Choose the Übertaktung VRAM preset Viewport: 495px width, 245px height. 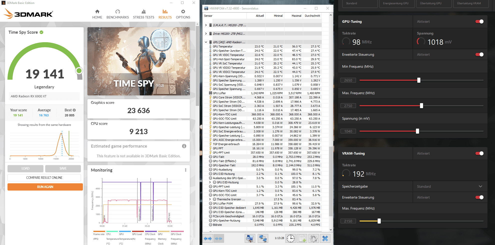471,3
